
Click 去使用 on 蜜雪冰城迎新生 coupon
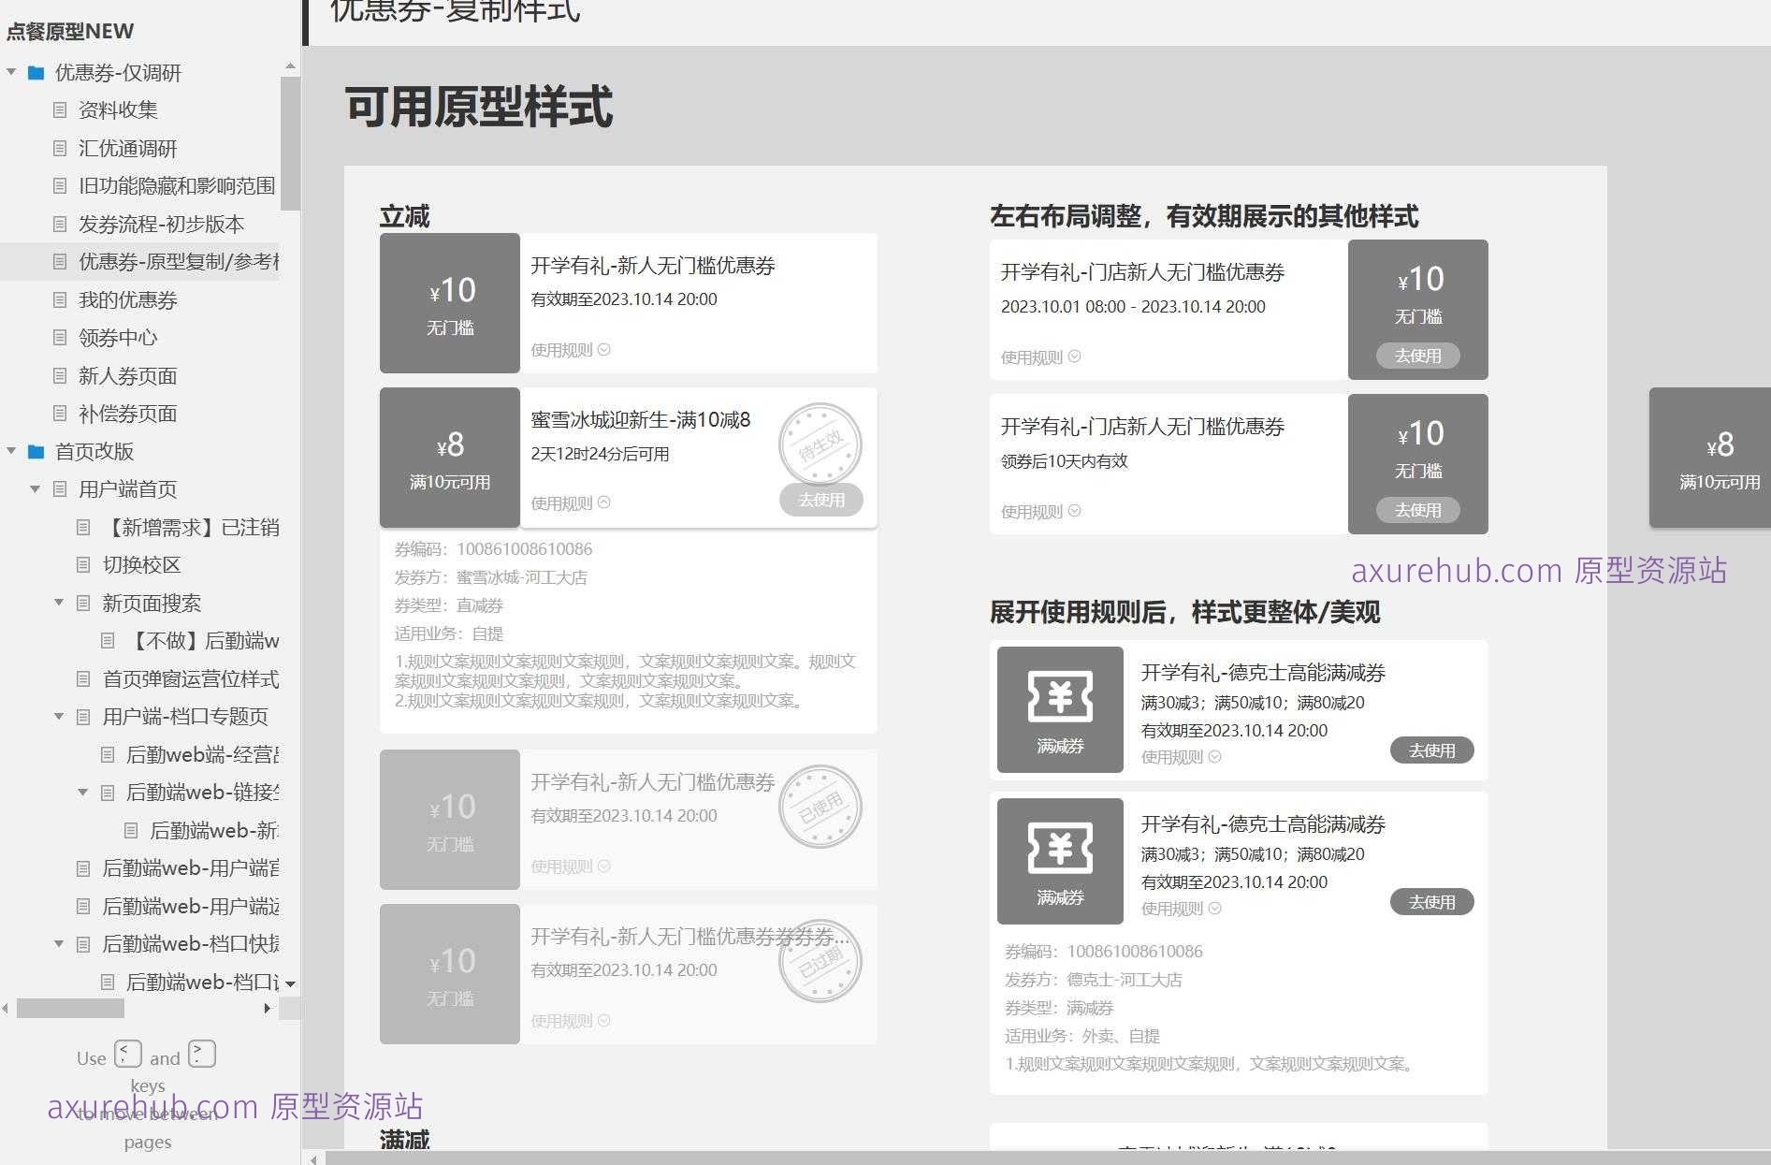click(x=821, y=500)
